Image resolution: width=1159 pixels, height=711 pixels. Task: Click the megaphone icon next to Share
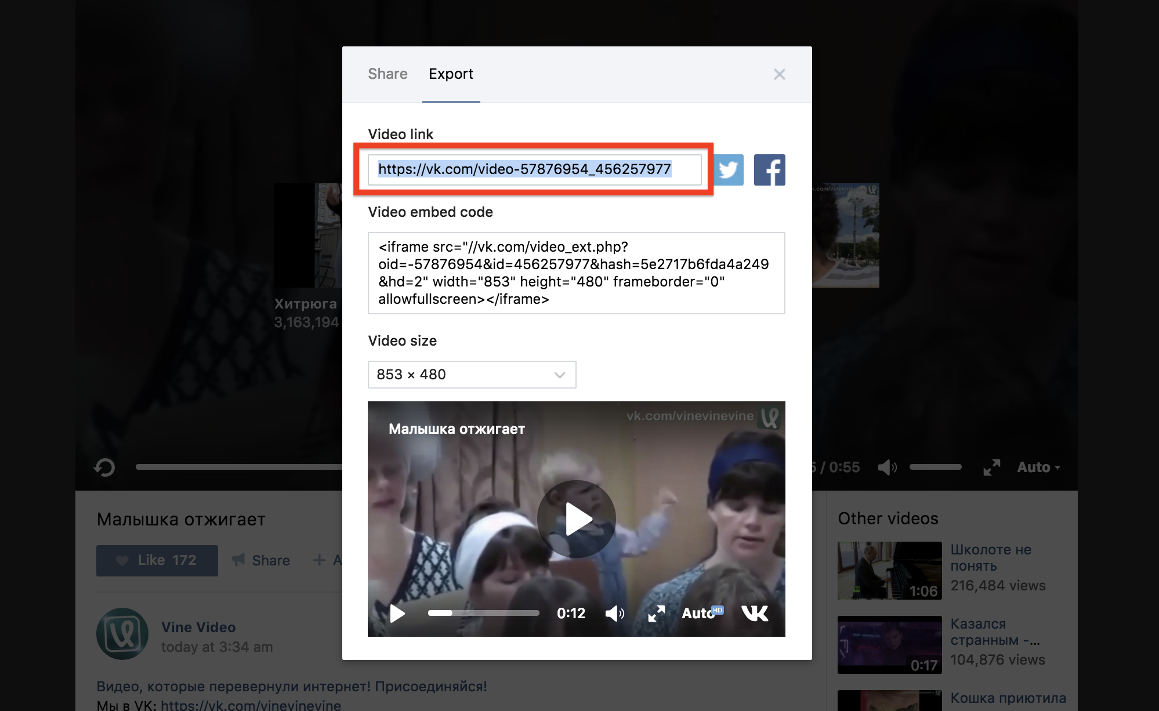pos(238,560)
